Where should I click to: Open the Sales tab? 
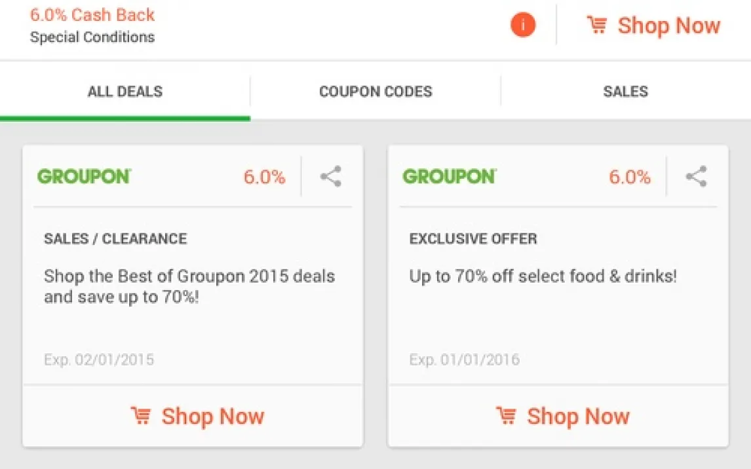coord(625,92)
